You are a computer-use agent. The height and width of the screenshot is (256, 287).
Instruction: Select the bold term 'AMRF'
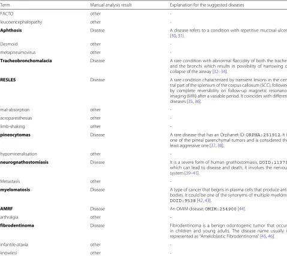point(7,209)
